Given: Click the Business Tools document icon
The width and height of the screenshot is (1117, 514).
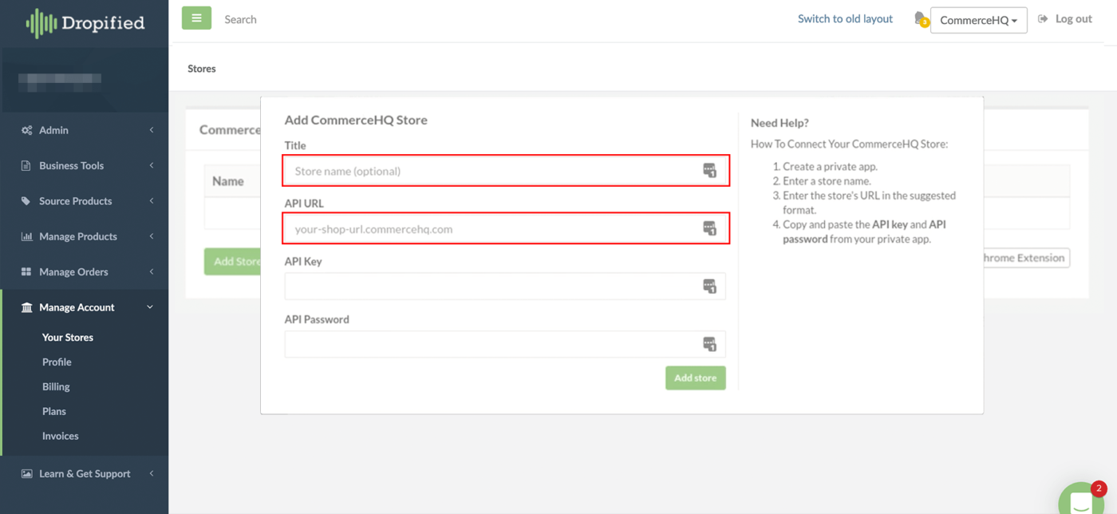Looking at the screenshot, I should [x=26, y=166].
